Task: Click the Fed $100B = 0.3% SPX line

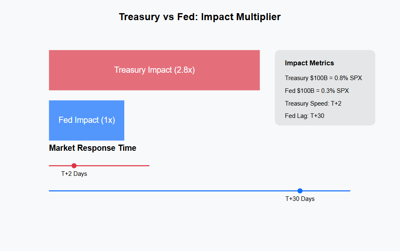Action: pyautogui.click(x=317, y=91)
